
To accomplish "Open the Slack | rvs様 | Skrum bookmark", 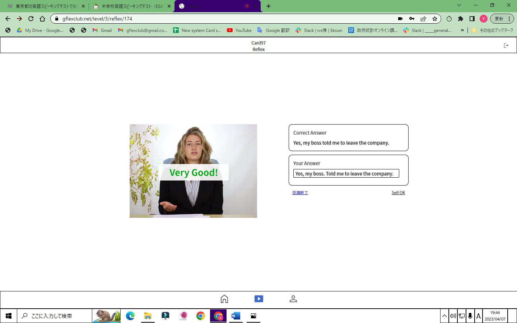I will [319, 31].
